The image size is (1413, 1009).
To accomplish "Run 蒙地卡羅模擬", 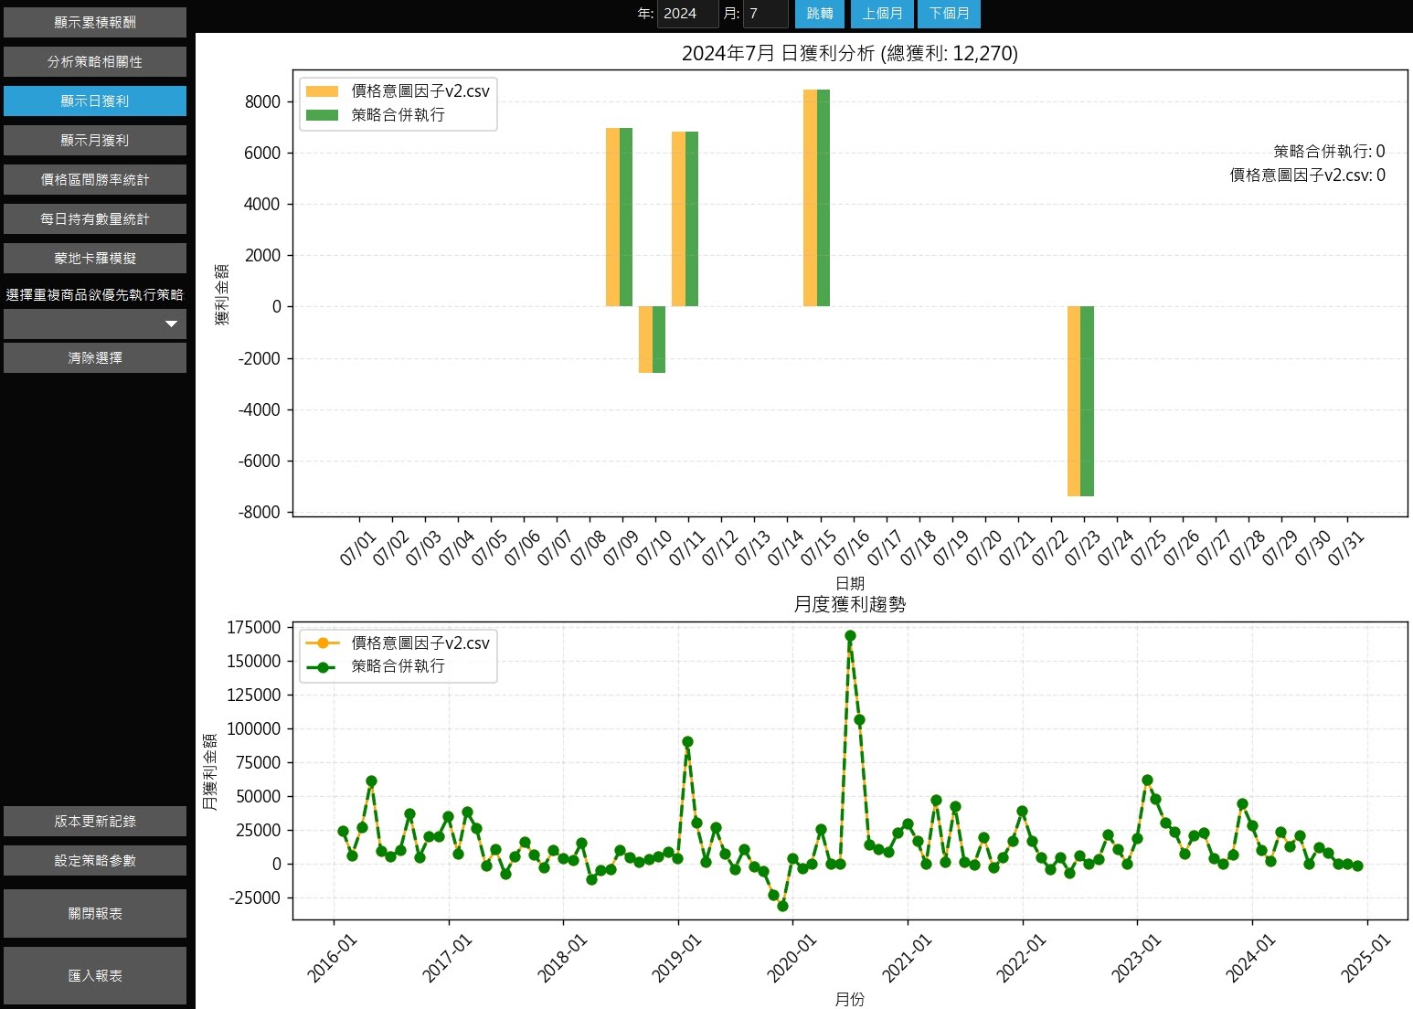I will coord(95,259).
